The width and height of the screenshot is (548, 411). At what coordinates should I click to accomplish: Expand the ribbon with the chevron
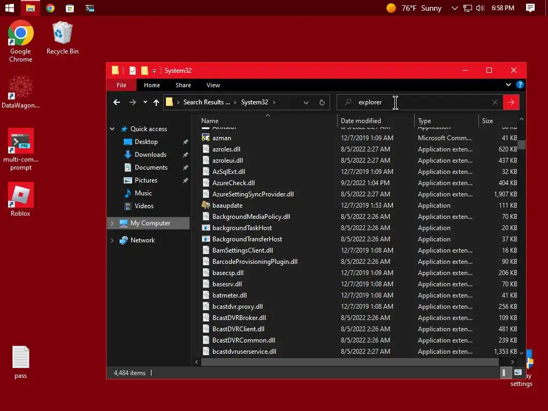tap(508, 85)
